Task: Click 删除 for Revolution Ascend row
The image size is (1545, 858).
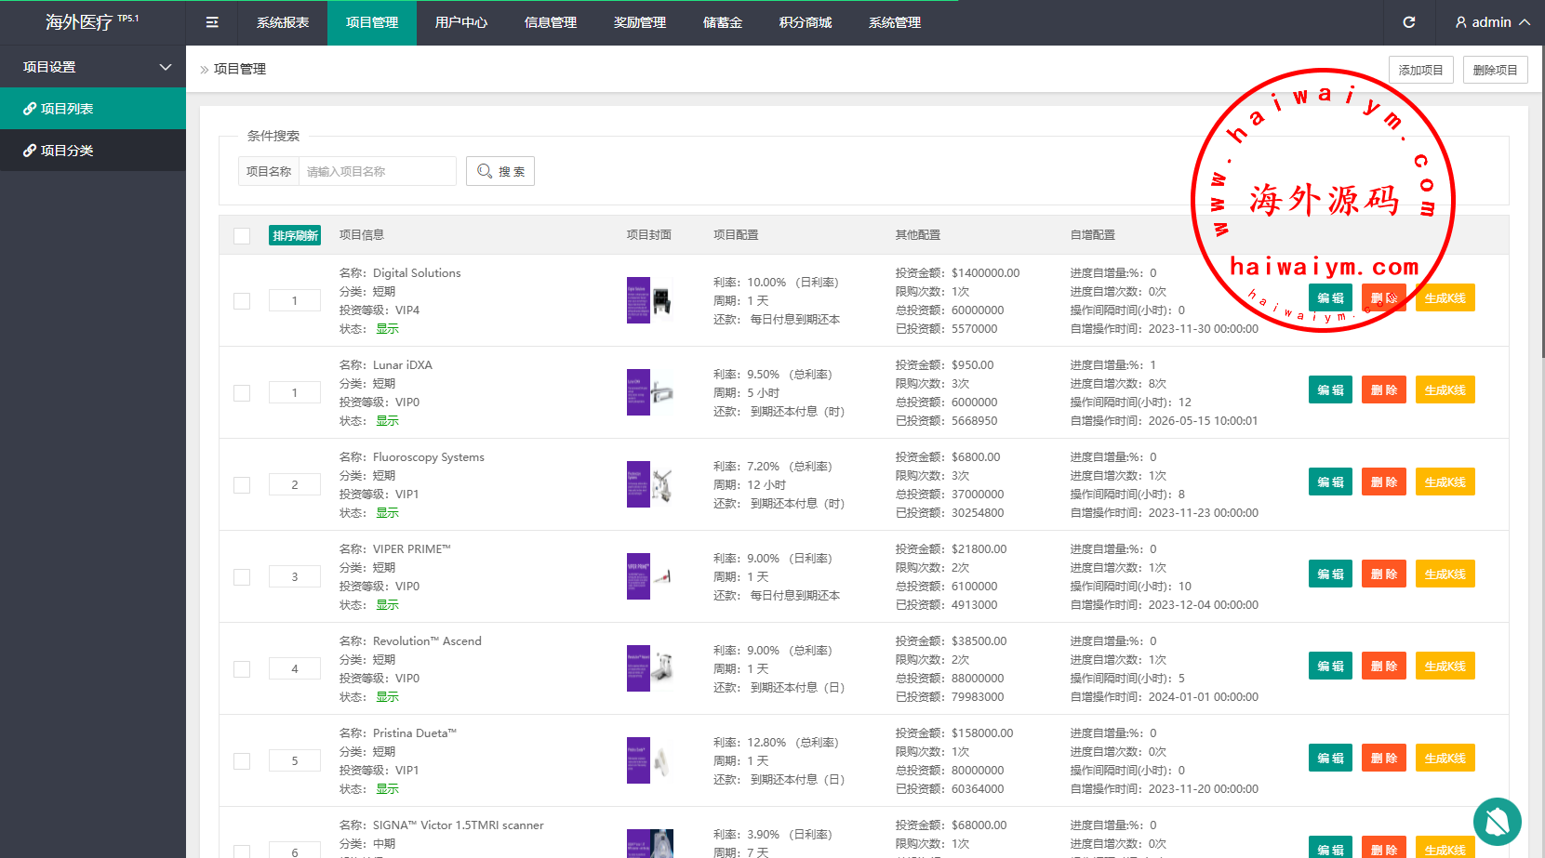Action: coord(1384,667)
